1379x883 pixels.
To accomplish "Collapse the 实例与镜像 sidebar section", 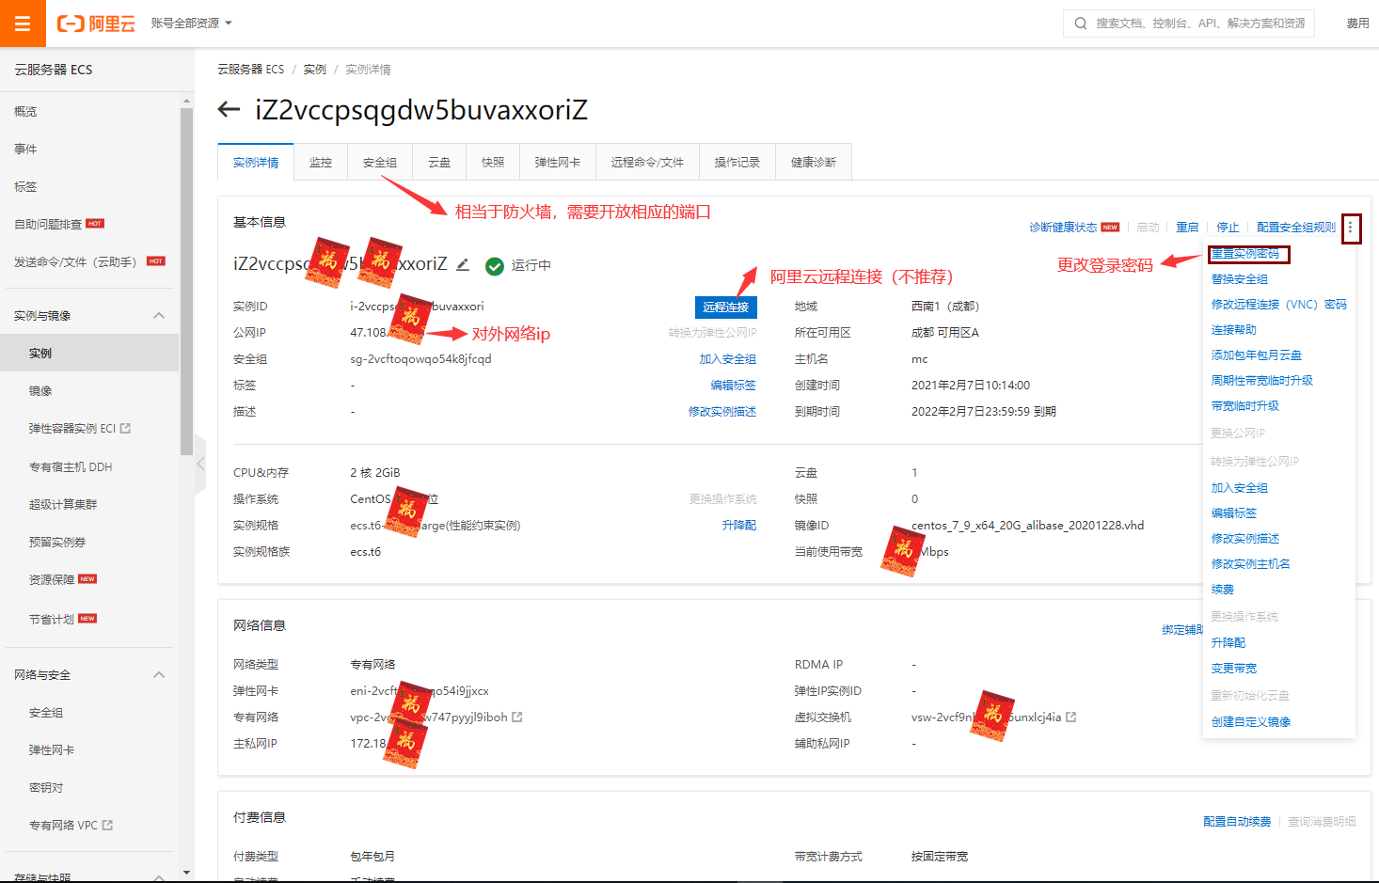I will tap(159, 316).
